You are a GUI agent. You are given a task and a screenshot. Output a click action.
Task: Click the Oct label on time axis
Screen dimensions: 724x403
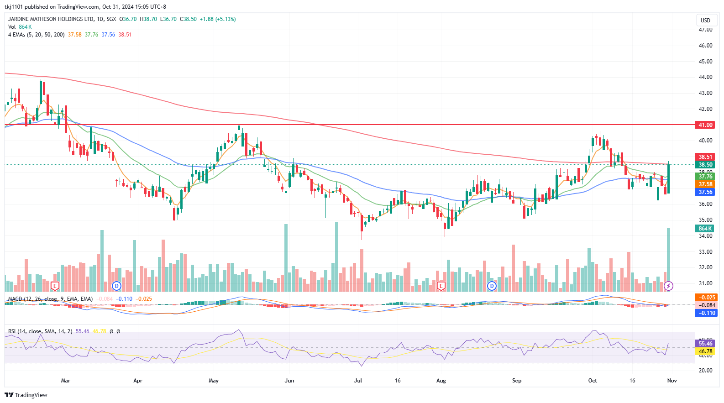[x=593, y=381]
